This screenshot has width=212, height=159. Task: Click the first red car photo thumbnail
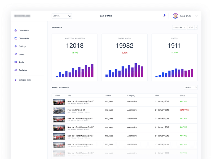(59, 101)
